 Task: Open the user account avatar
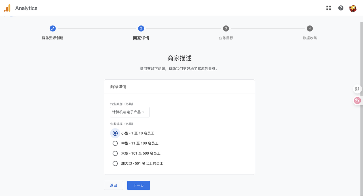(x=353, y=8)
